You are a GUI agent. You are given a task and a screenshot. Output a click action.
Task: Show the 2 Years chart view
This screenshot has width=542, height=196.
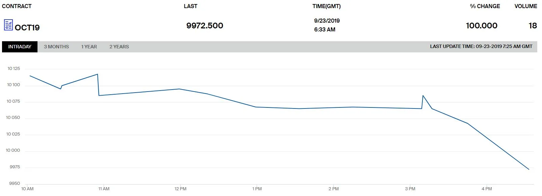coord(119,47)
